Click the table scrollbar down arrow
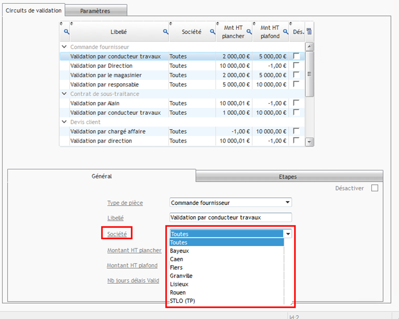Screen dimensions: 399x319 click(310, 142)
